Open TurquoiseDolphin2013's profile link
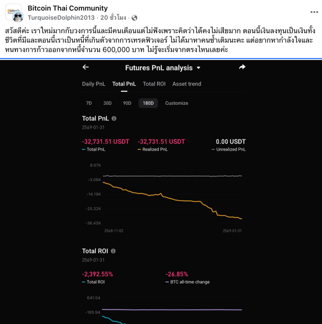This screenshot has width=322, height=324. pos(61,18)
